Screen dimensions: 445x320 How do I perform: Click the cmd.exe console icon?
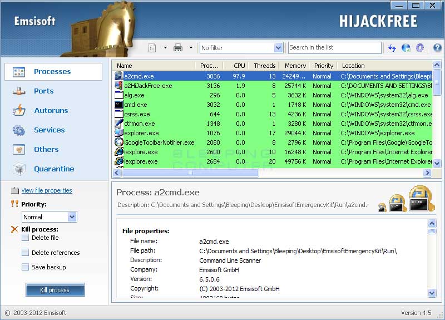(x=119, y=105)
